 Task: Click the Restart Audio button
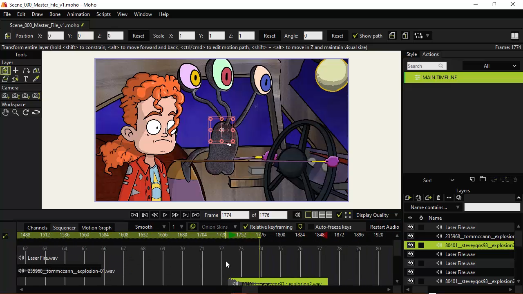coord(384,227)
